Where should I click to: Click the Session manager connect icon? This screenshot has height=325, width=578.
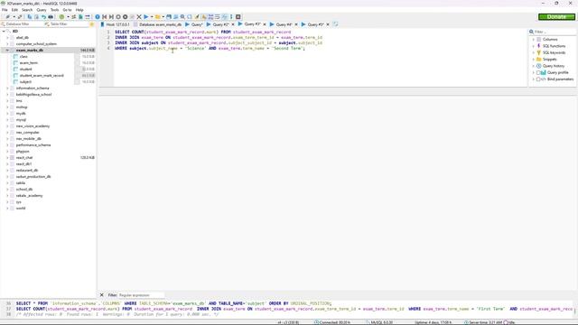coord(7,17)
